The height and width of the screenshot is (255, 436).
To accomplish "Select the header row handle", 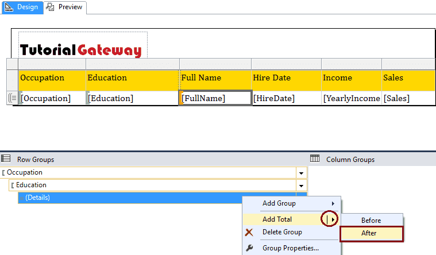I will pos(12,80).
